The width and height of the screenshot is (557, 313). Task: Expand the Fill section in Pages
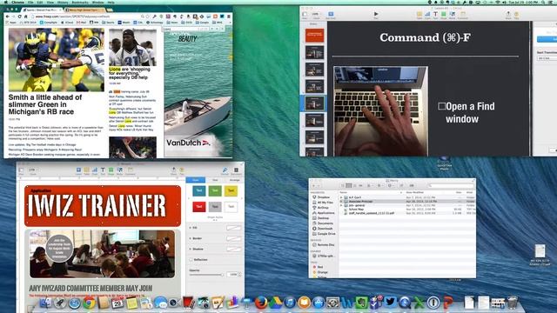pyautogui.click(x=190, y=228)
